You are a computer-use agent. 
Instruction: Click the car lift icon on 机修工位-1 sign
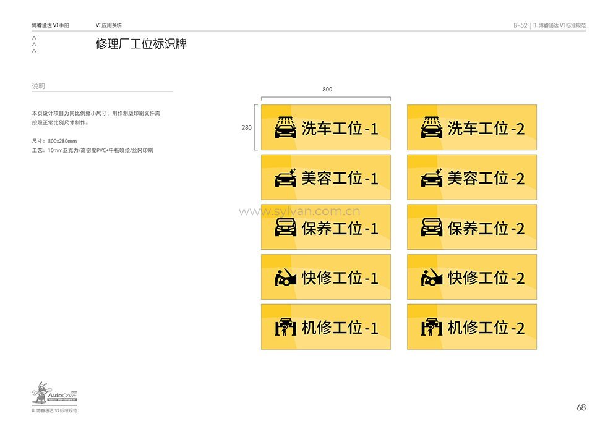point(285,327)
